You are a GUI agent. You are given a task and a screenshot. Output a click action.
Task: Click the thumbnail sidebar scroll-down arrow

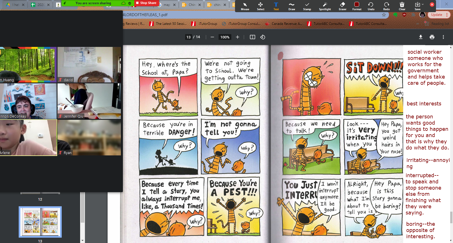tap(82, 240)
